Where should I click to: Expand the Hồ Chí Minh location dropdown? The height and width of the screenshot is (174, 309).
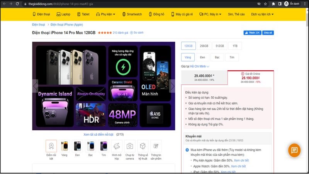[x=200, y=66]
